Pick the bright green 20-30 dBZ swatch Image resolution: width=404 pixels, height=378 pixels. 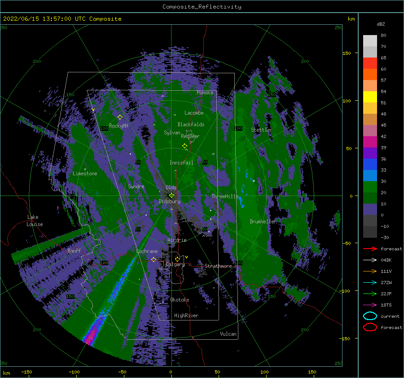370,187
